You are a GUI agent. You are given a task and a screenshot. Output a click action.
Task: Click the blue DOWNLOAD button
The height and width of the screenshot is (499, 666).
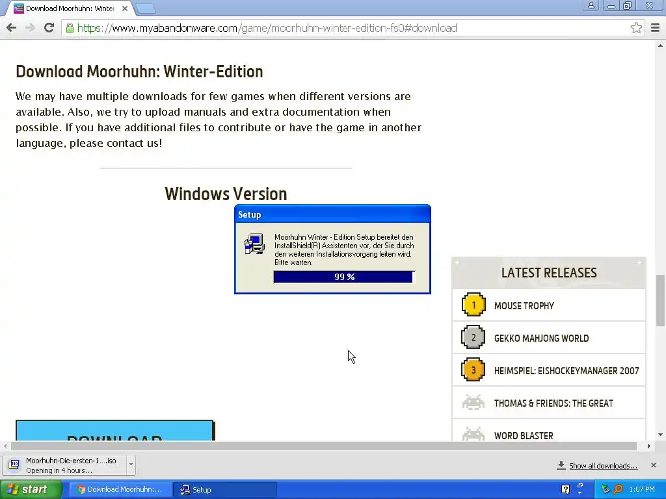point(114,431)
